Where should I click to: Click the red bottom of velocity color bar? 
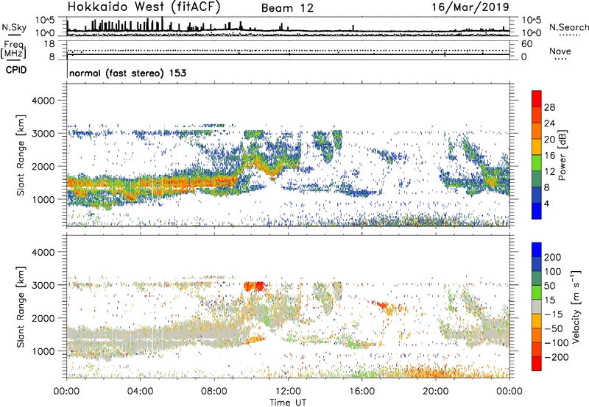click(537, 363)
